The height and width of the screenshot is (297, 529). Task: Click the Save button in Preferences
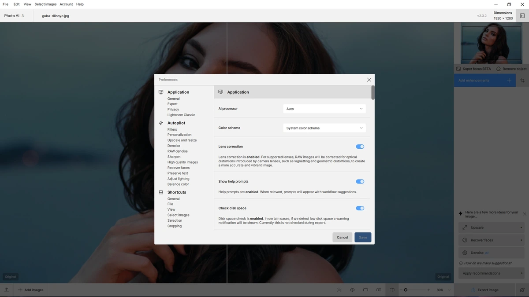363,237
